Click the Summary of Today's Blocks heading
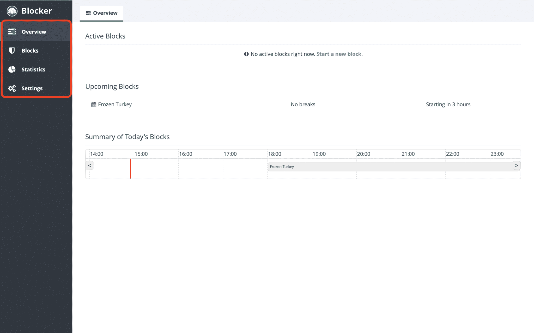Viewport: 534px width, 333px height. click(x=128, y=137)
